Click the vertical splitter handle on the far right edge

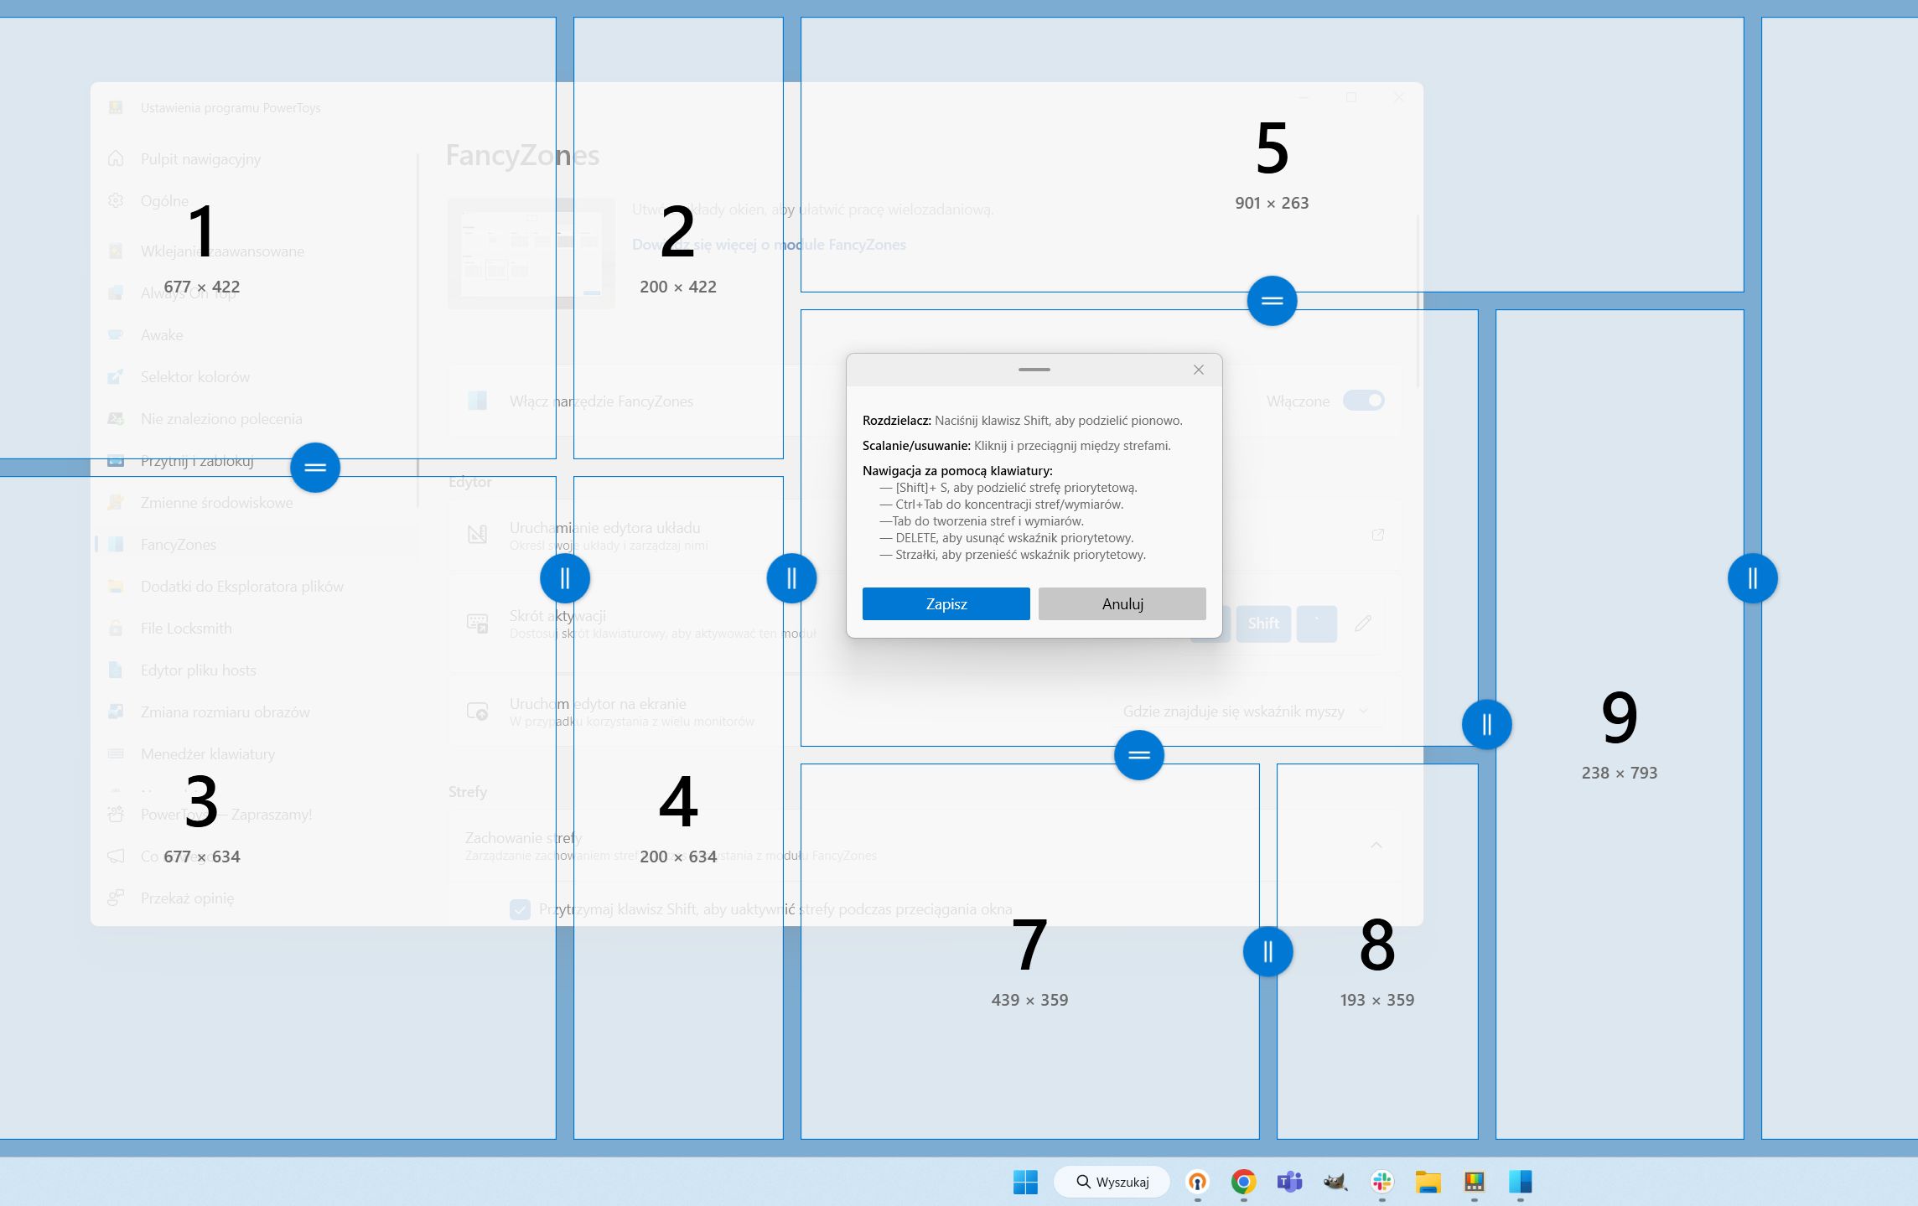[x=1752, y=578]
